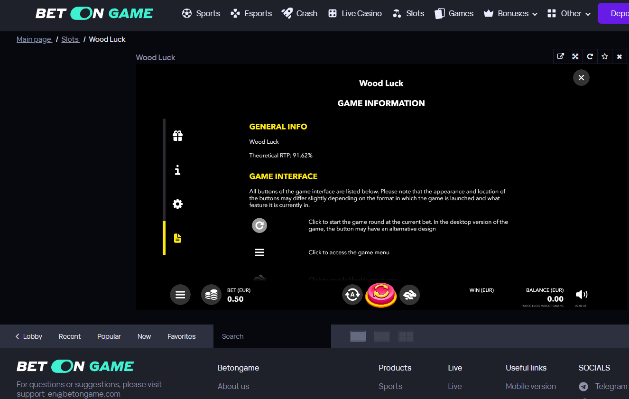Add Wood Luck to favorites star

pos(604,56)
